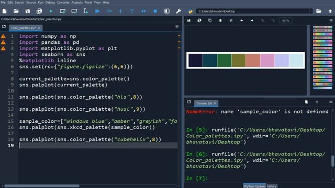Clear the console with the page icon

pyautogui.click(x=306, y=102)
